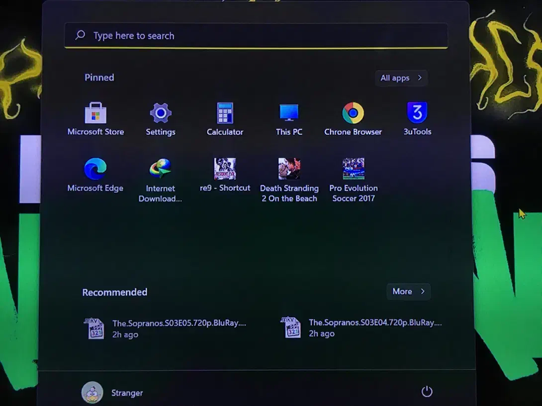Click the Sopranos S03E05 mkv file icon
The image size is (542, 406).
click(94, 329)
